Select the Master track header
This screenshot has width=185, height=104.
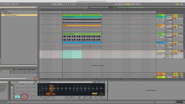click(161, 77)
